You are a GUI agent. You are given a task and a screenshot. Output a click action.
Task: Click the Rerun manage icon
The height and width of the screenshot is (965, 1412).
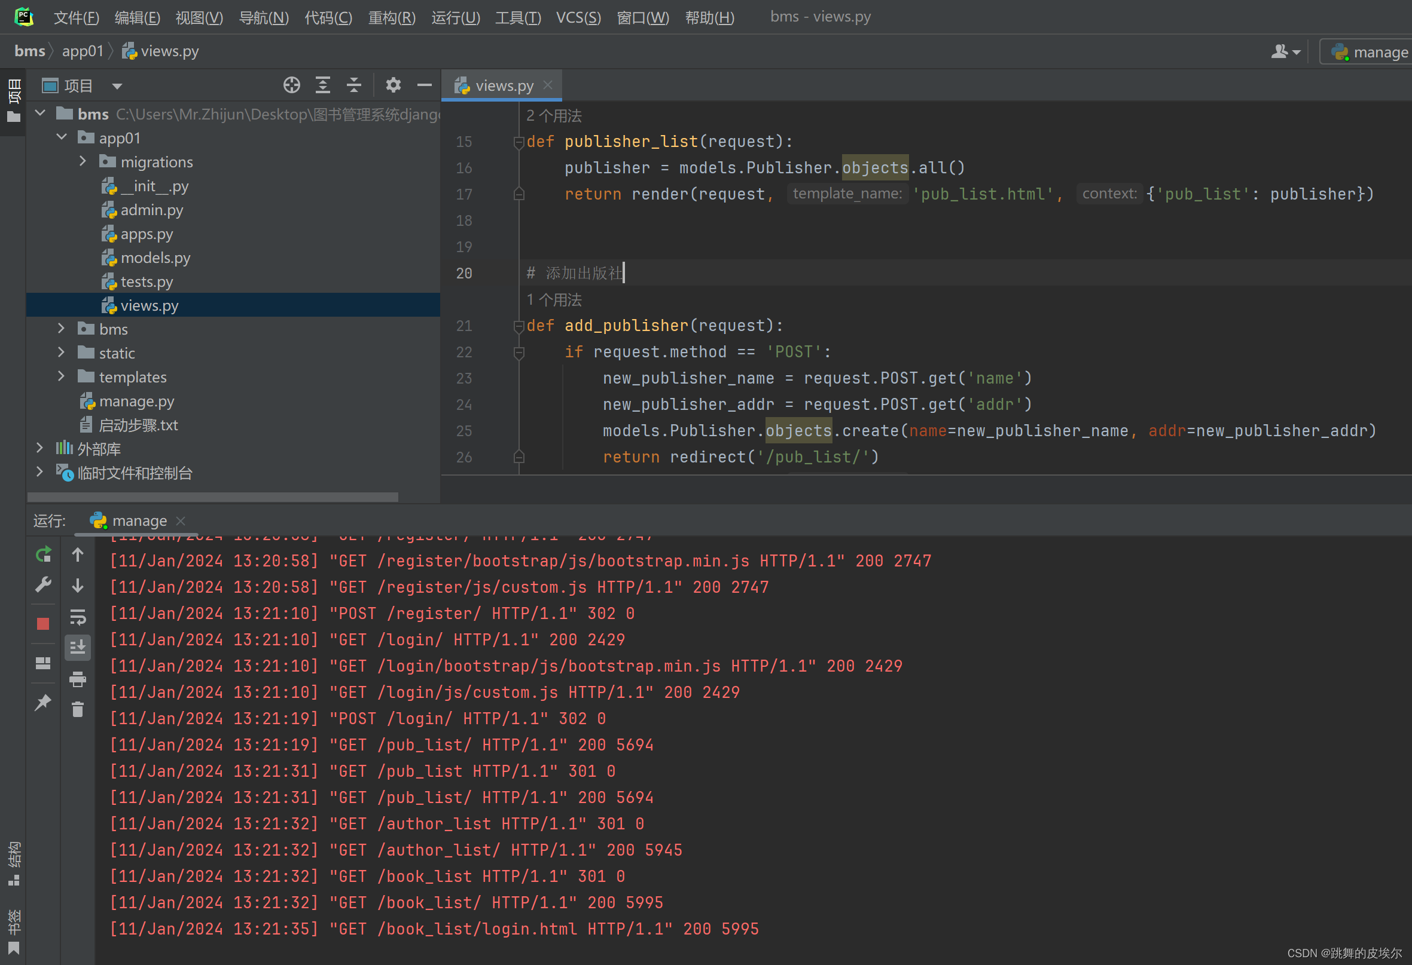[x=43, y=555]
